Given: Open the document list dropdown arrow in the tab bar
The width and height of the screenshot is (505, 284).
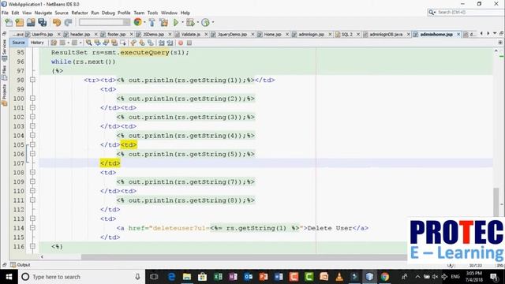Looking at the screenshot, I should tap(495, 33).
